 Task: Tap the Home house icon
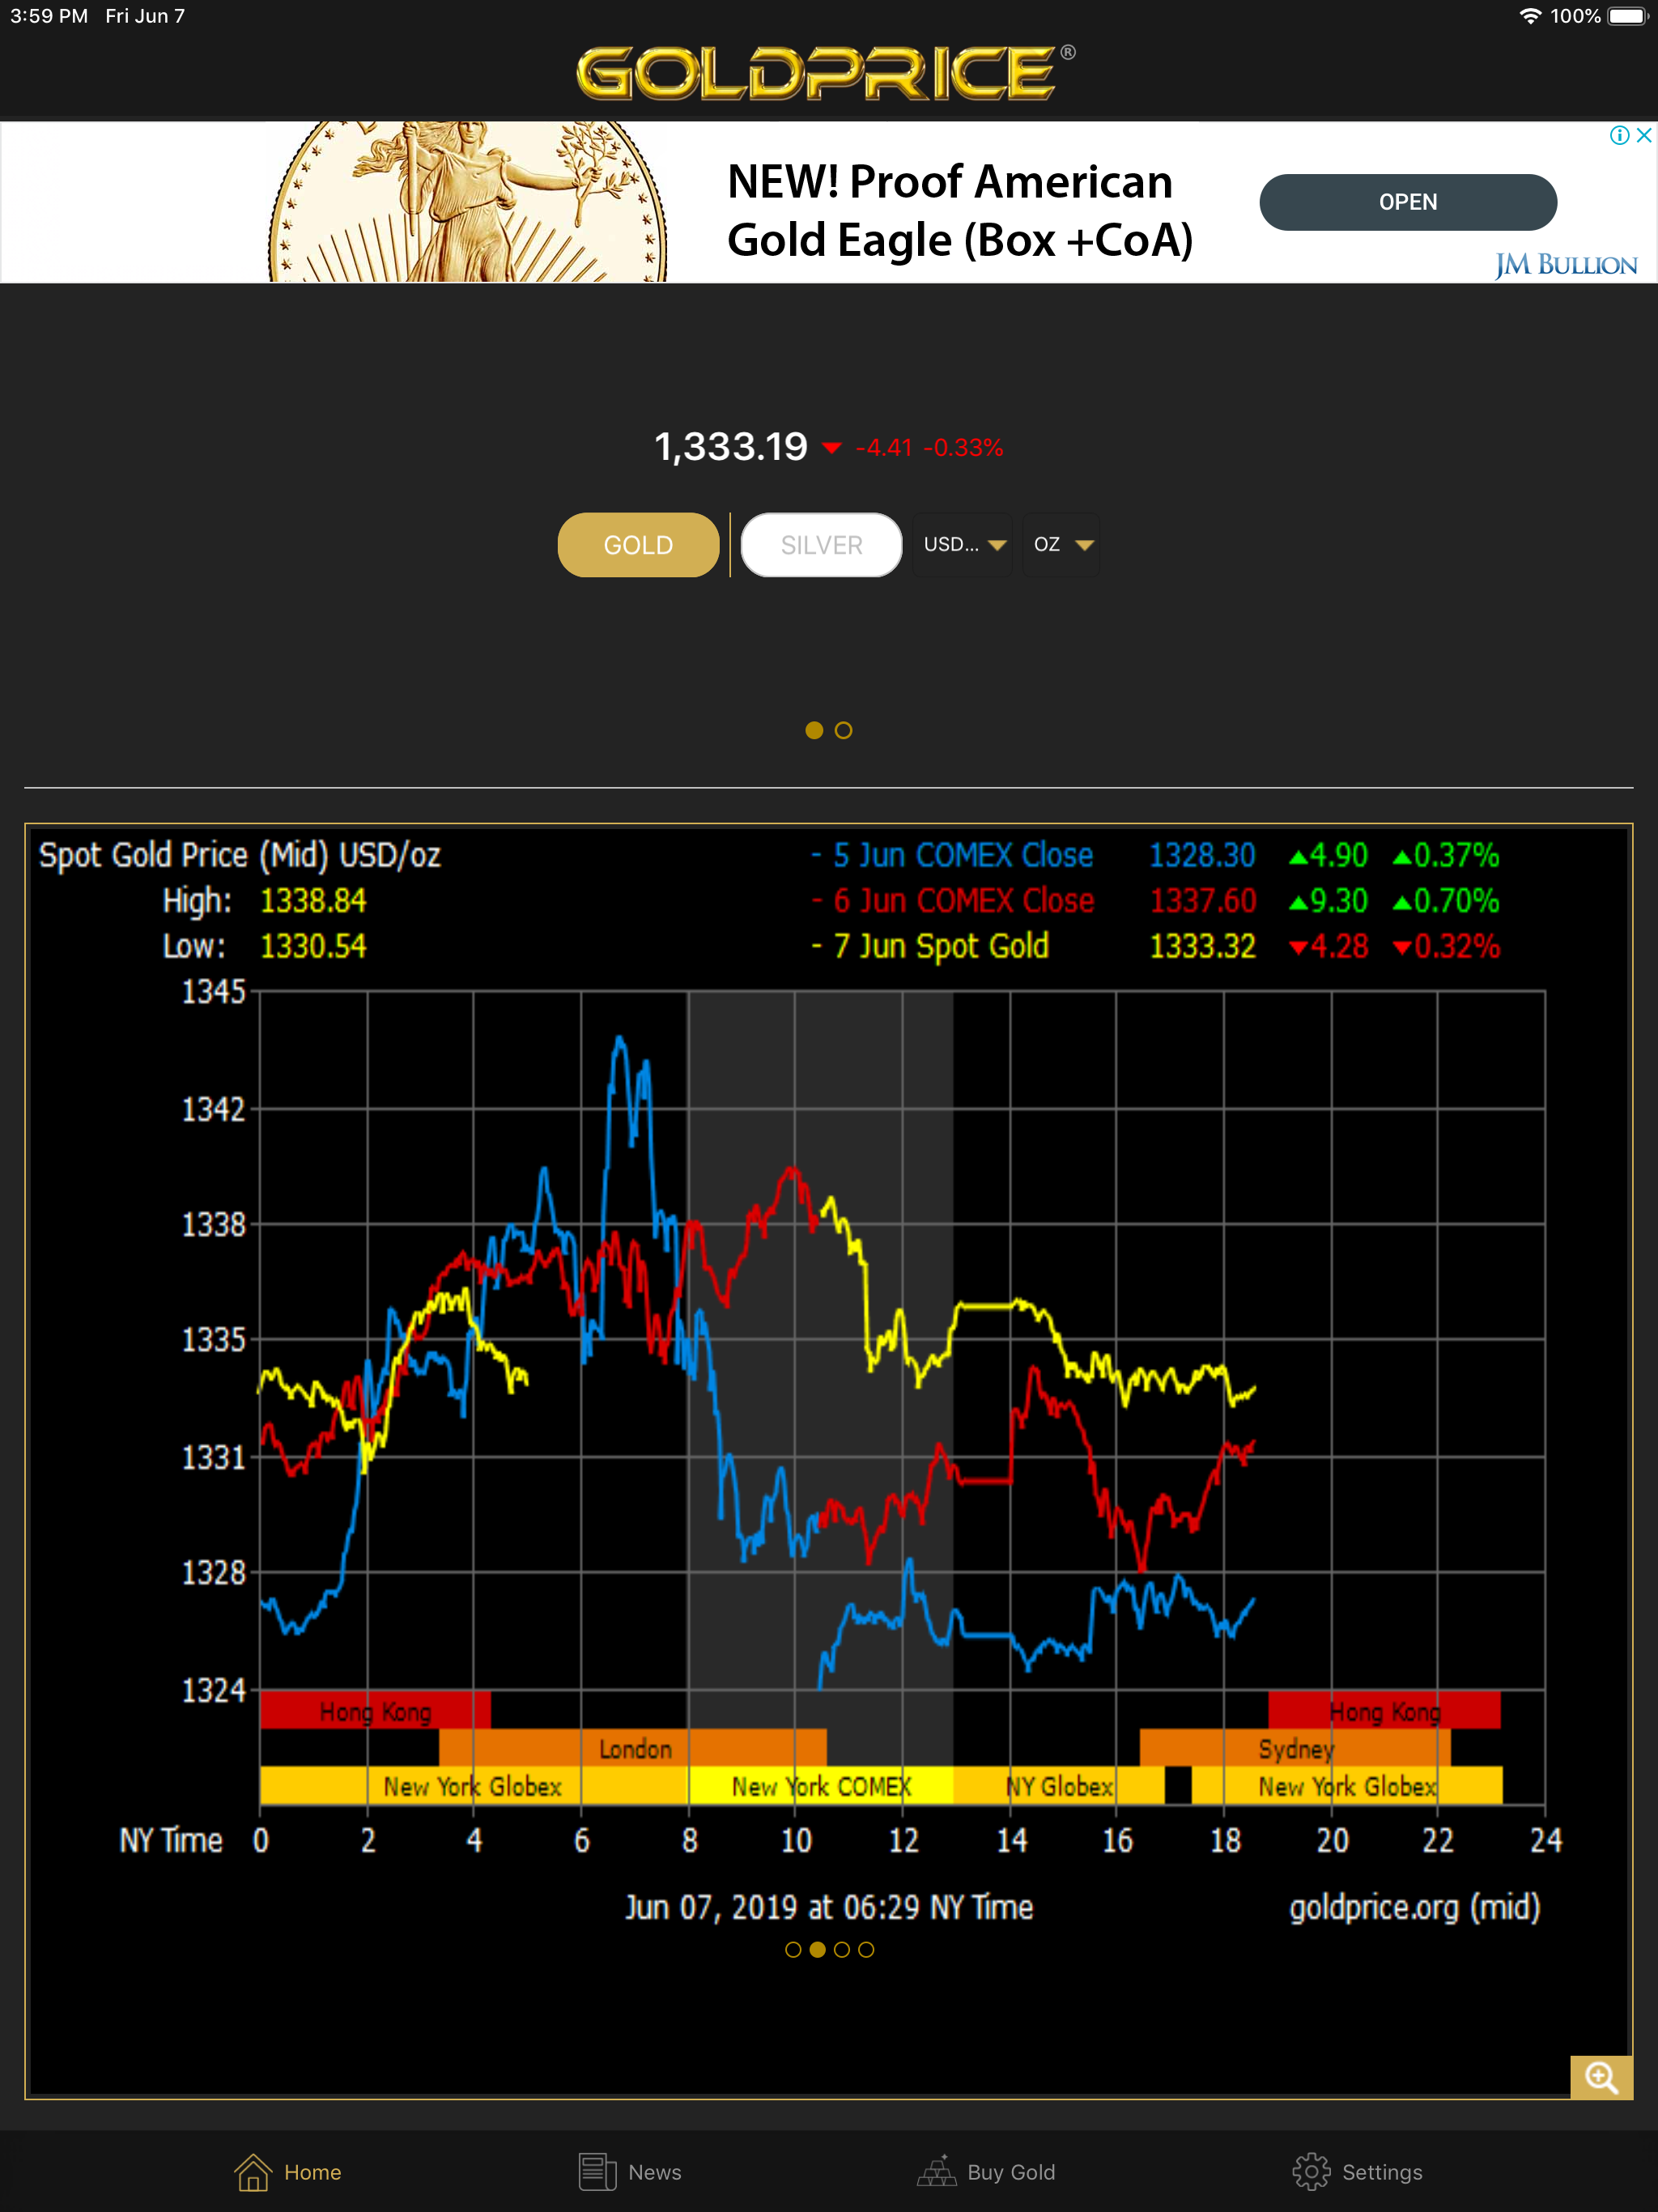coord(253,2172)
